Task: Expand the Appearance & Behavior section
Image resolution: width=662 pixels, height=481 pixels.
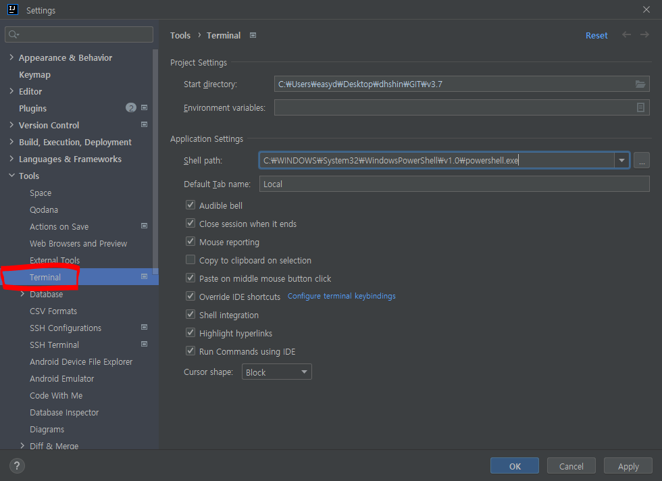Action: tap(11, 57)
